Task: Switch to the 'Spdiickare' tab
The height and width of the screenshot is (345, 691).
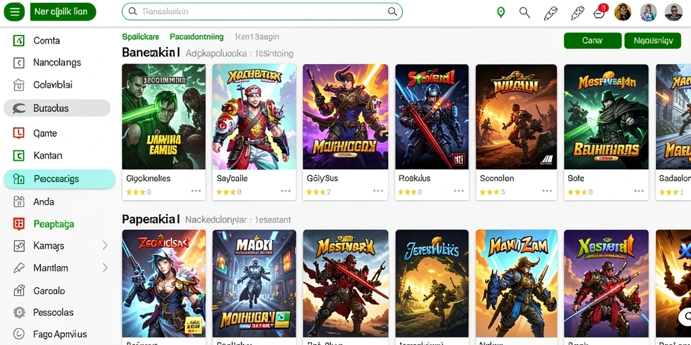Action: coord(140,37)
